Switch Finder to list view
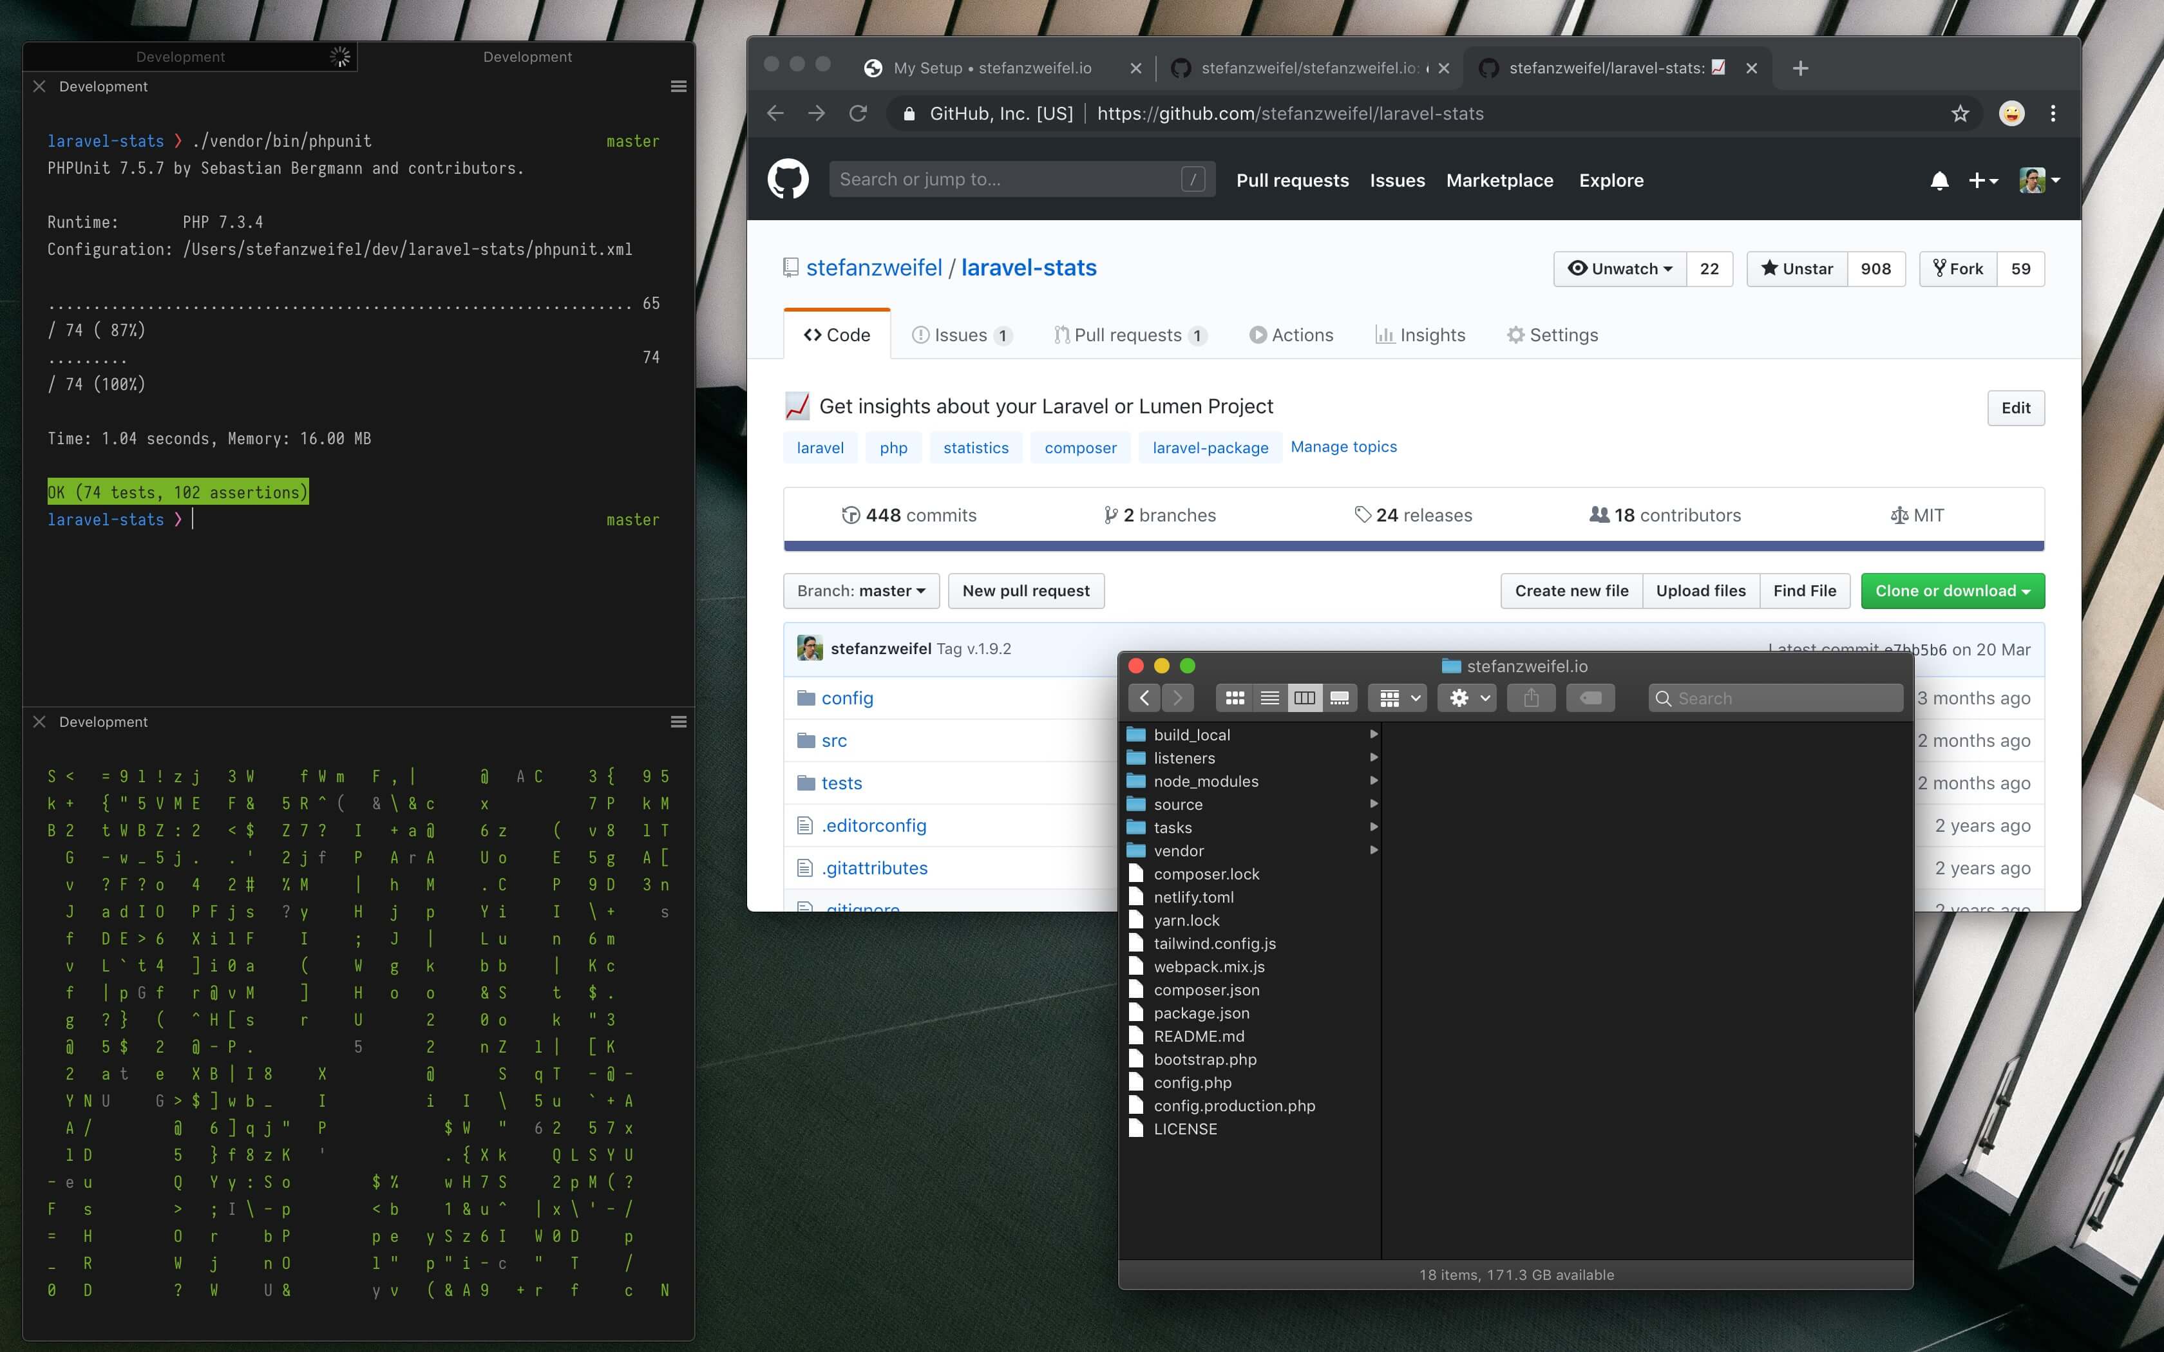This screenshot has width=2164, height=1352. point(1269,699)
